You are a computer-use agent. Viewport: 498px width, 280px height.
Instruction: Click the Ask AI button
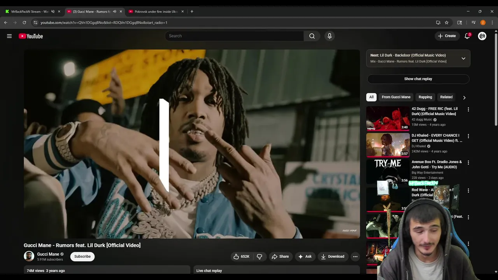305,257
